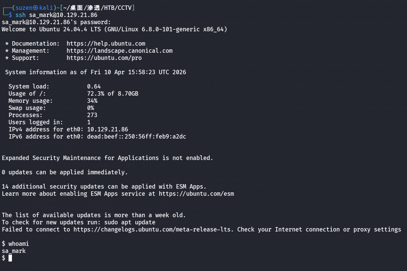Open the help.ubuntu.com documentation link

pos(106,44)
